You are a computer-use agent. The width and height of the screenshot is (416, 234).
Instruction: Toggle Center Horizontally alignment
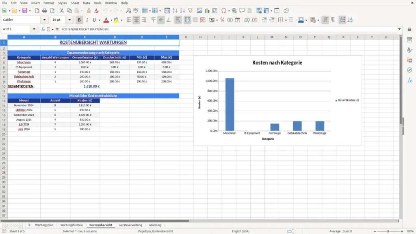[x=136, y=20]
